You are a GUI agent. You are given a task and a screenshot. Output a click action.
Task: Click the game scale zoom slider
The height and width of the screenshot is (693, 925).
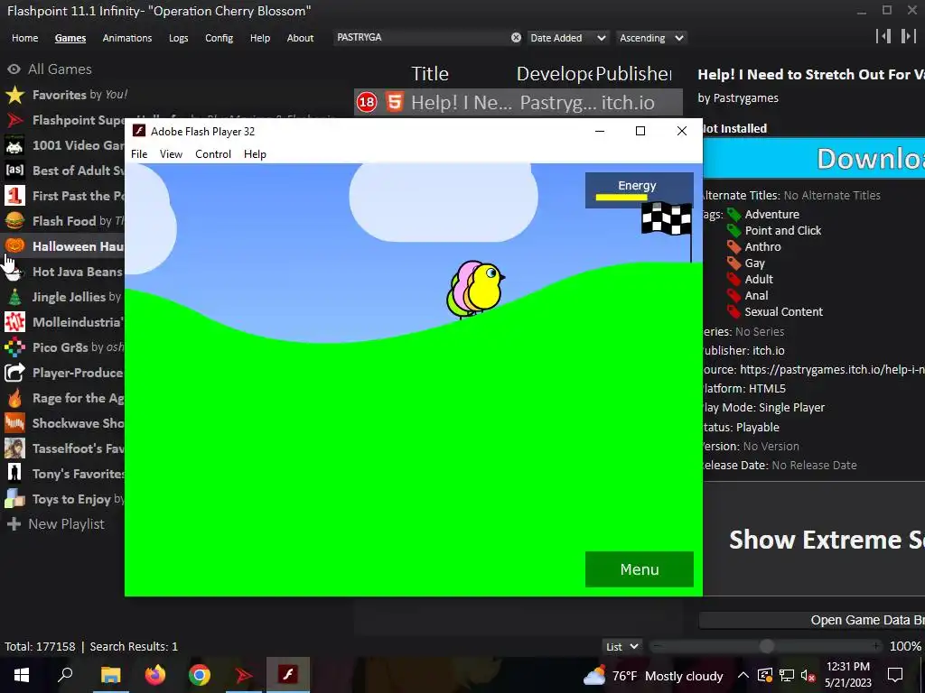coord(767,646)
